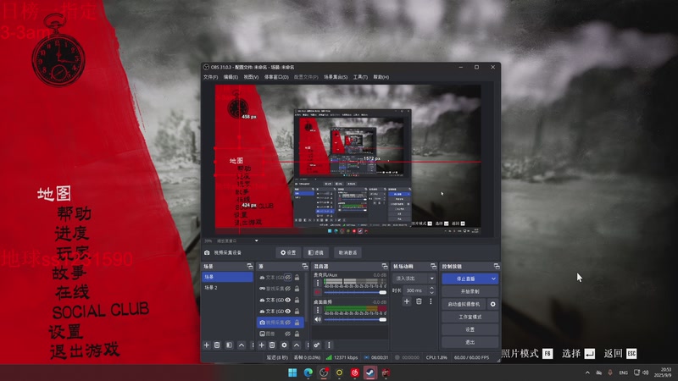
Task: Toggle lock on 图像 source
Action: click(297, 334)
